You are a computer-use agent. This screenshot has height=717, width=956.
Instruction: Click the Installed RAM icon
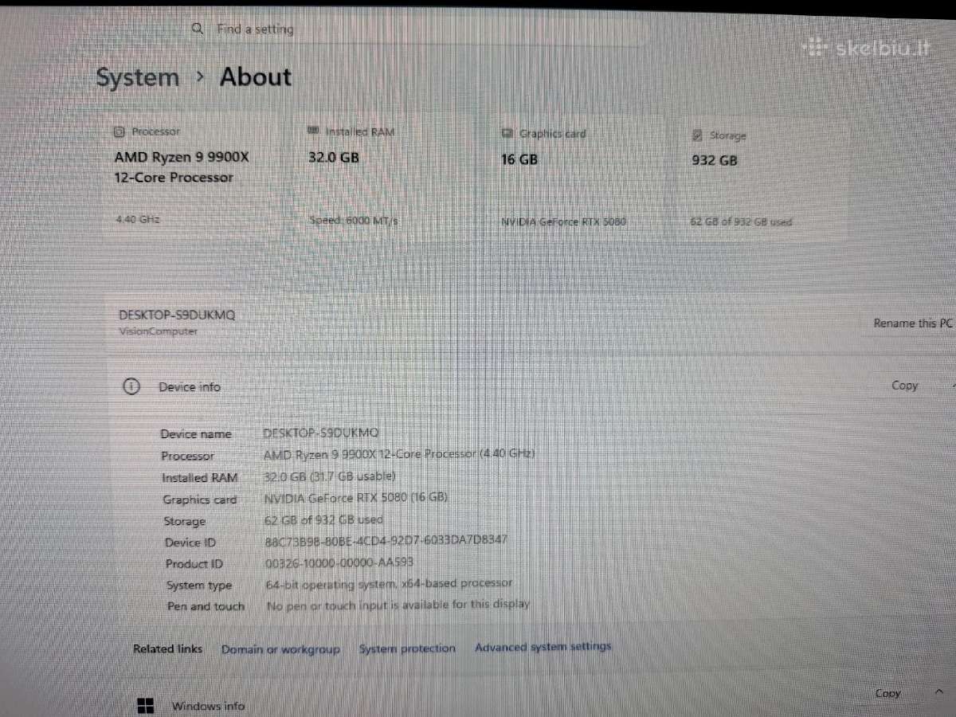(x=313, y=131)
